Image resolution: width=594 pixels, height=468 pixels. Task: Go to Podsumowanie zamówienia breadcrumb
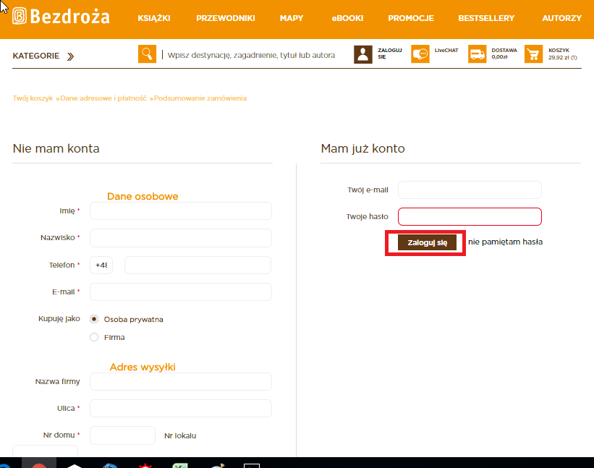pos(200,98)
